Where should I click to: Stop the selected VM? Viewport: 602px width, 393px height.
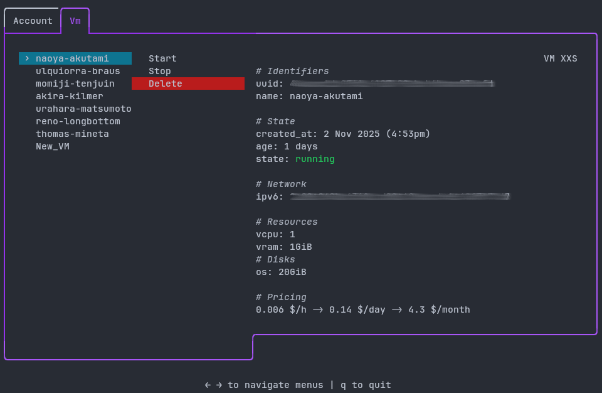[160, 71]
